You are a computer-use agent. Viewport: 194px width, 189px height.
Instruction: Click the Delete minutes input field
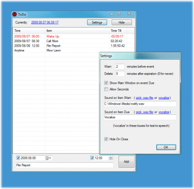120,74
